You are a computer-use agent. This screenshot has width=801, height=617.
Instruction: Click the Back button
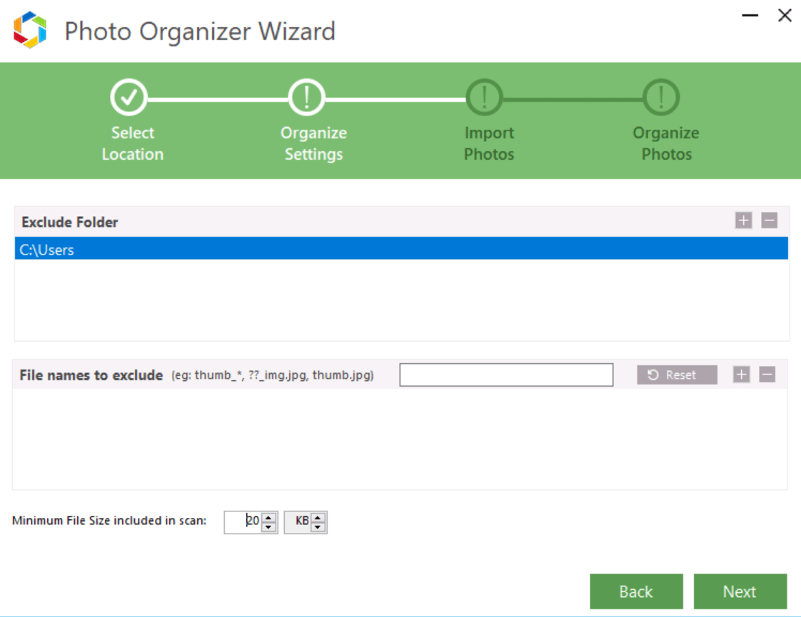click(636, 591)
